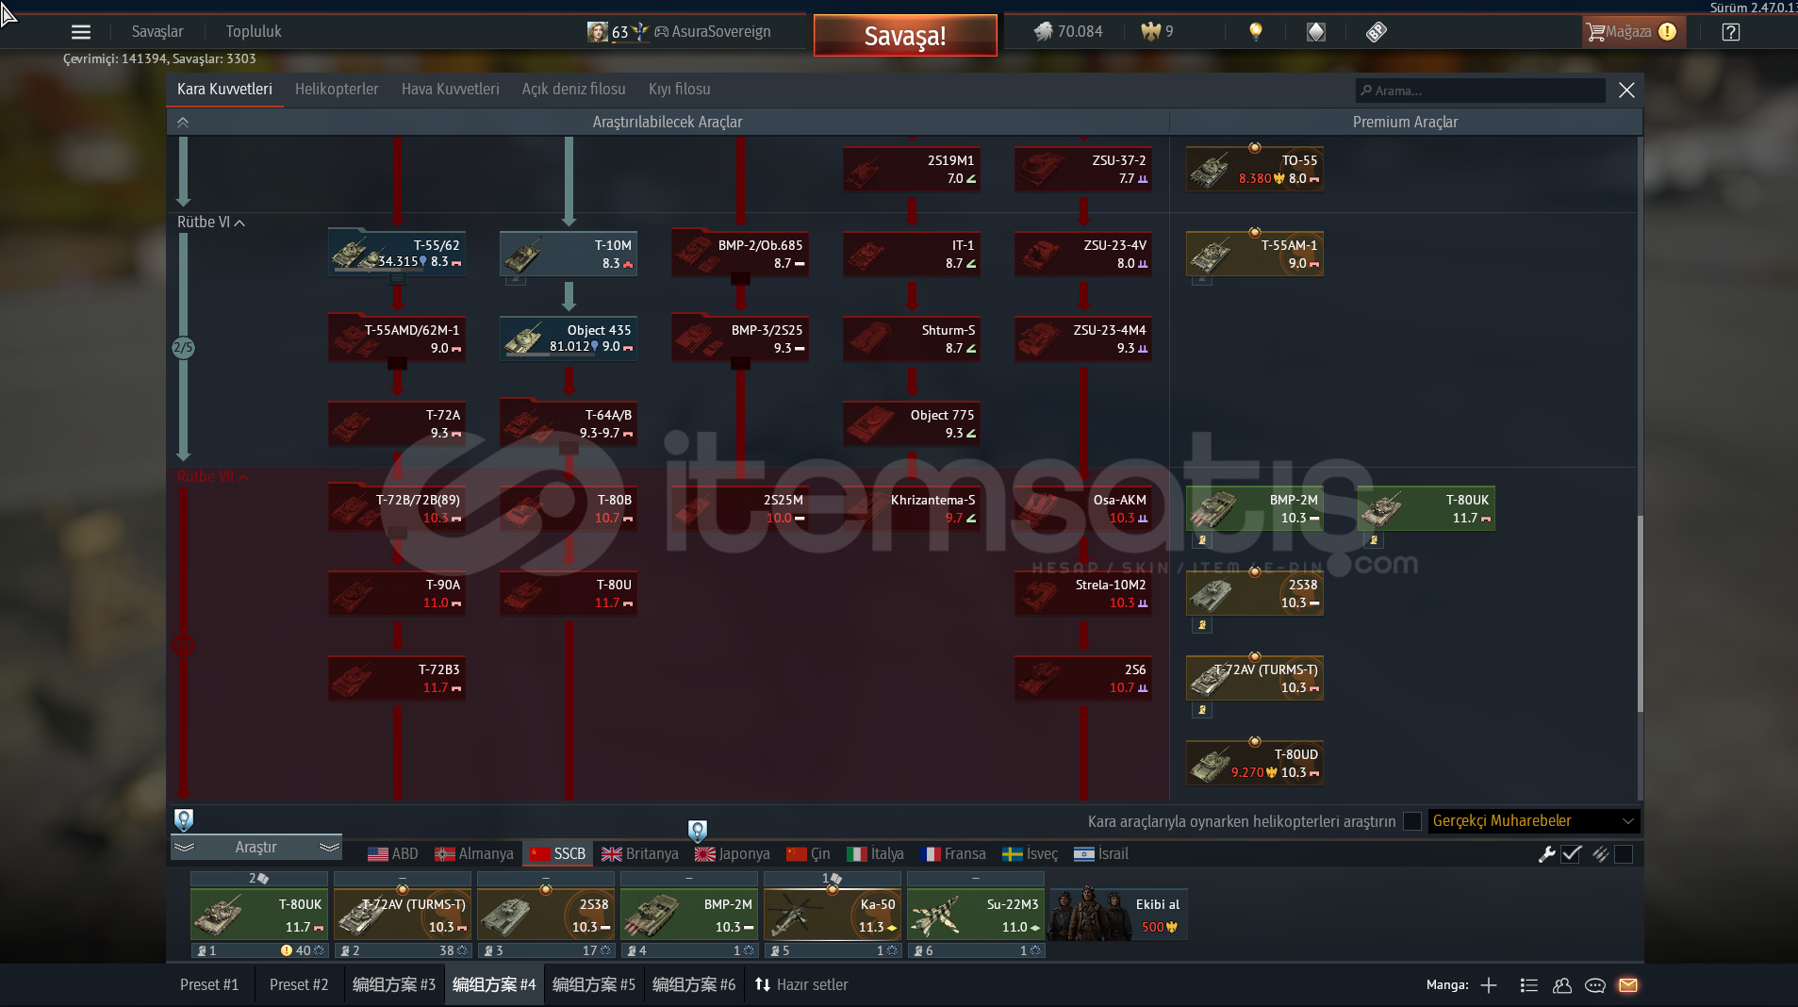
Task: Expand the T-72B/72B(89) vehicle group
Action: 398,534
